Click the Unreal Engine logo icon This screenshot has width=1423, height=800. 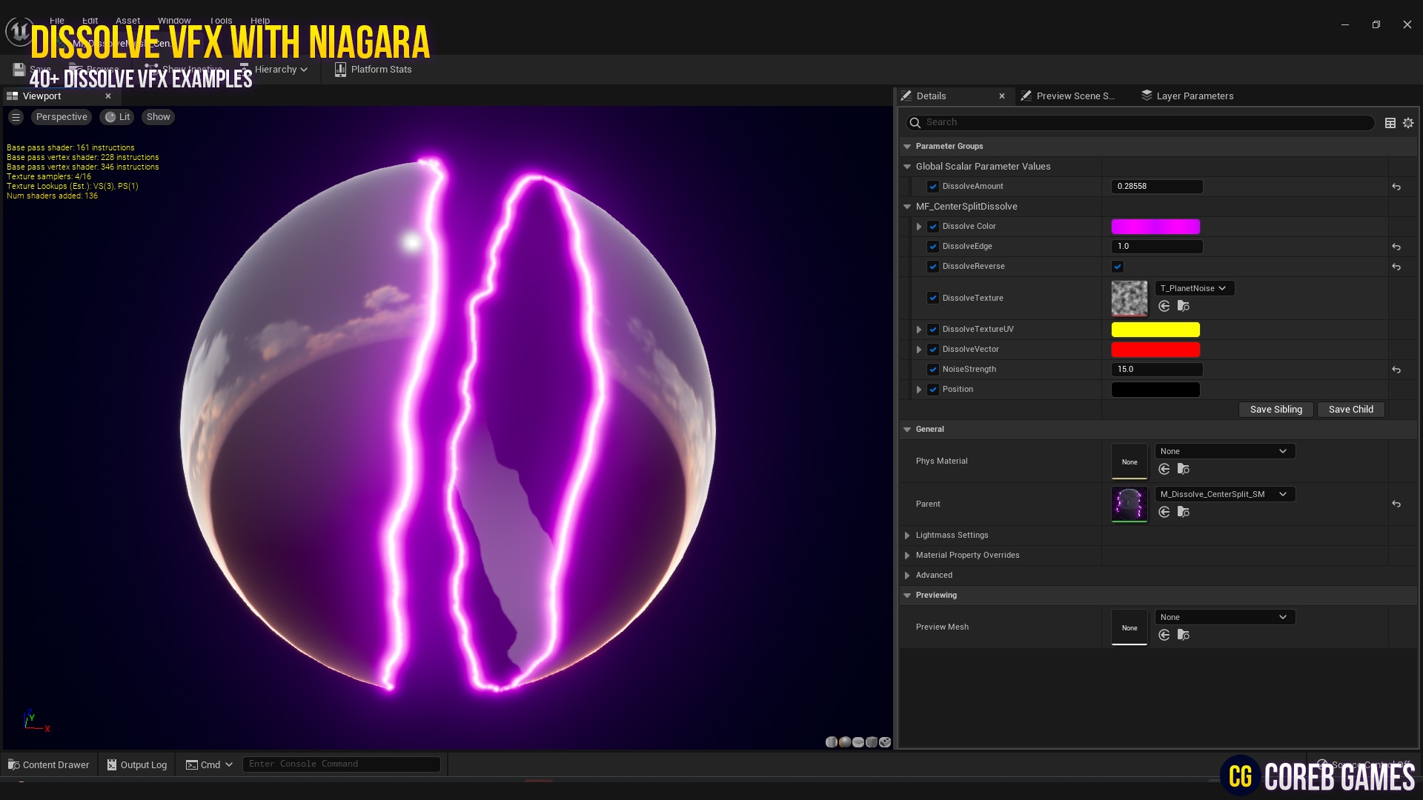point(19,31)
